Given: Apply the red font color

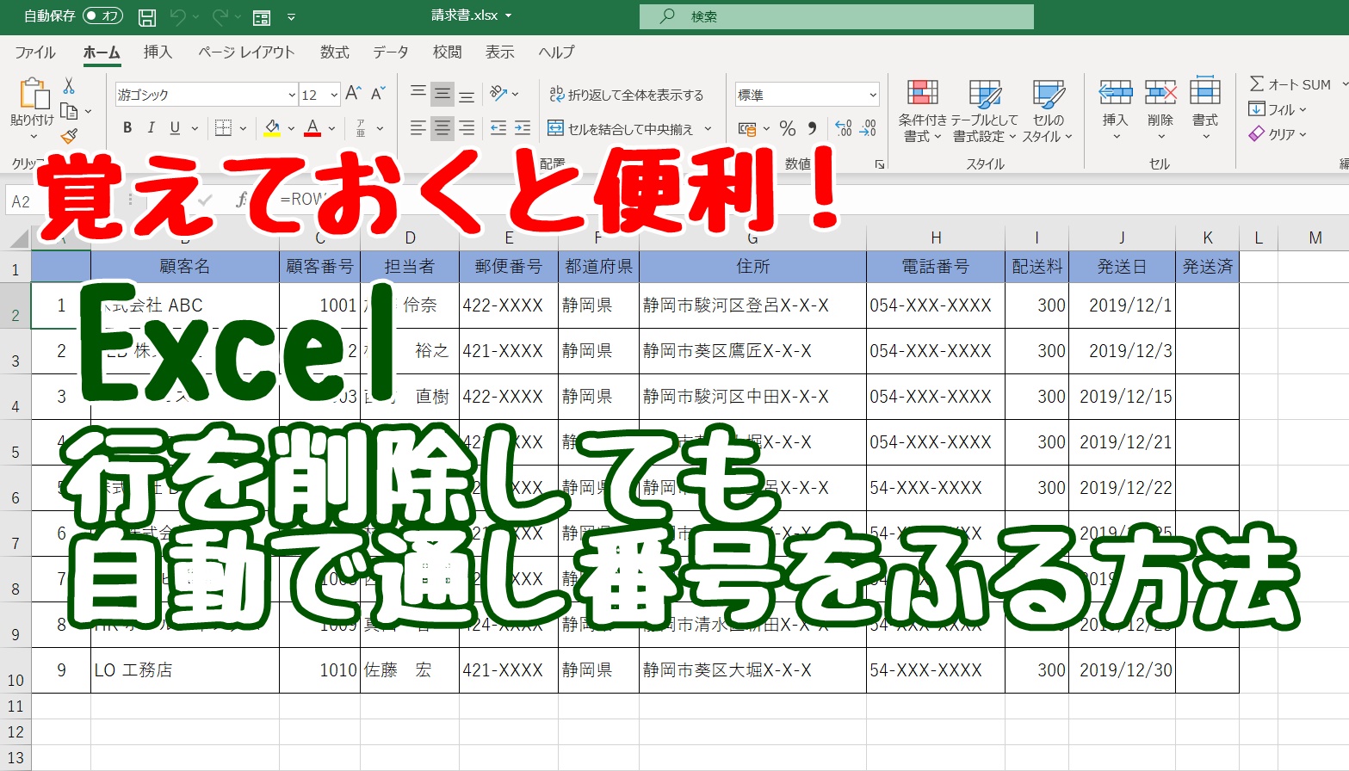Looking at the screenshot, I should point(312,128).
